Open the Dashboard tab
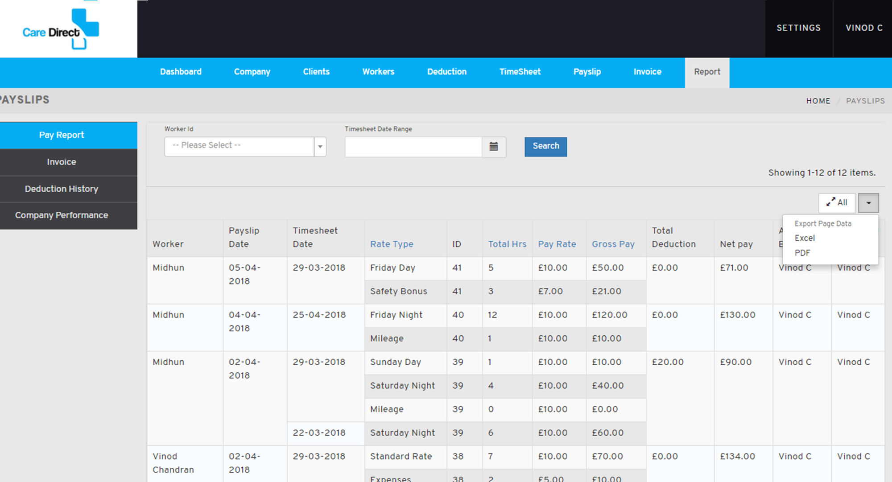The image size is (892, 482). pyautogui.click(x=181, y=72)
